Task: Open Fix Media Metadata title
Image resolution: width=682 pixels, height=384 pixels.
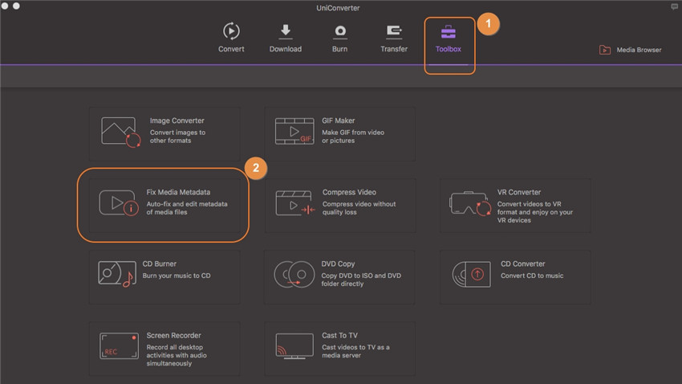Action: 178,192
